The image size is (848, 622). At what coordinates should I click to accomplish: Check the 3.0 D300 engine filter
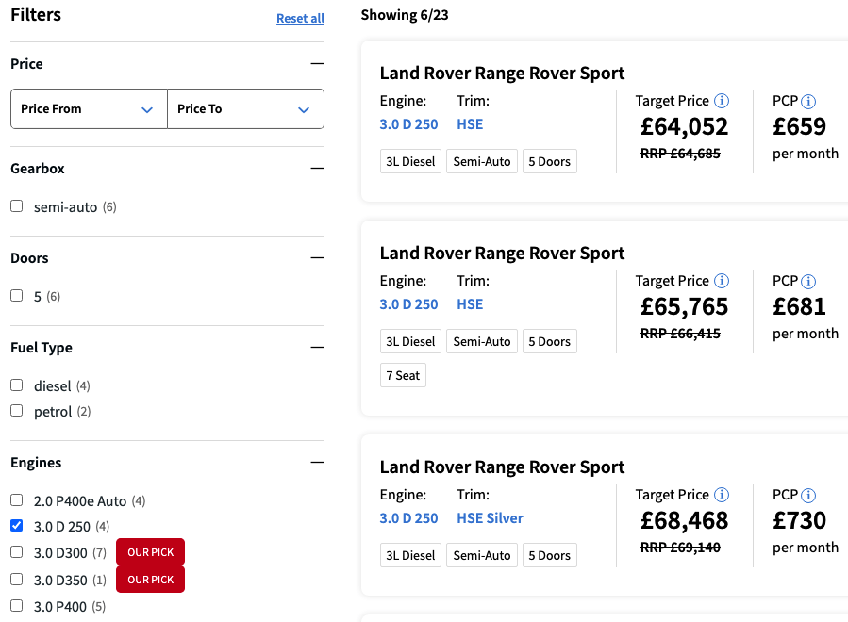click(17, 552)
